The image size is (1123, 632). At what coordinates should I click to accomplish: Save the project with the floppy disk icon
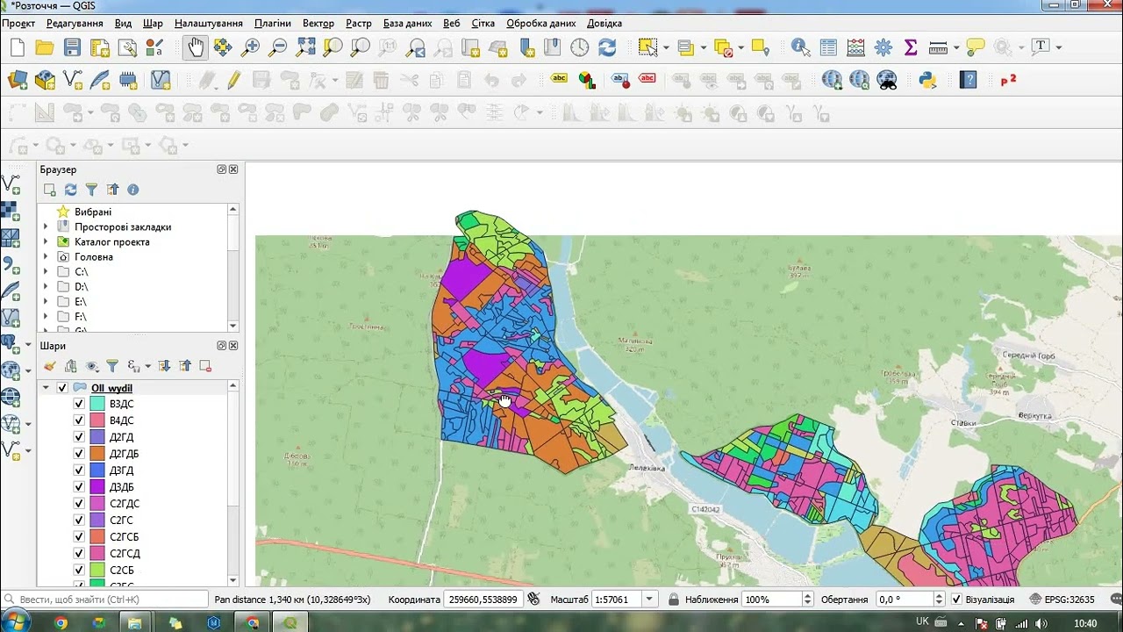[73, 47]
